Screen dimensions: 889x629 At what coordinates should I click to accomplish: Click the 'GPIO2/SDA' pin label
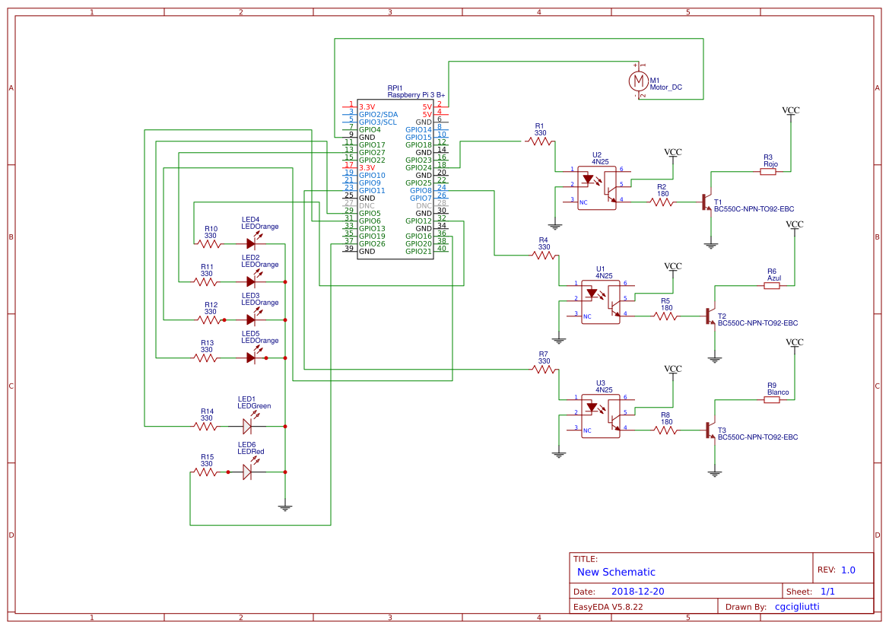pyautogui.click(x=378, y=115)
